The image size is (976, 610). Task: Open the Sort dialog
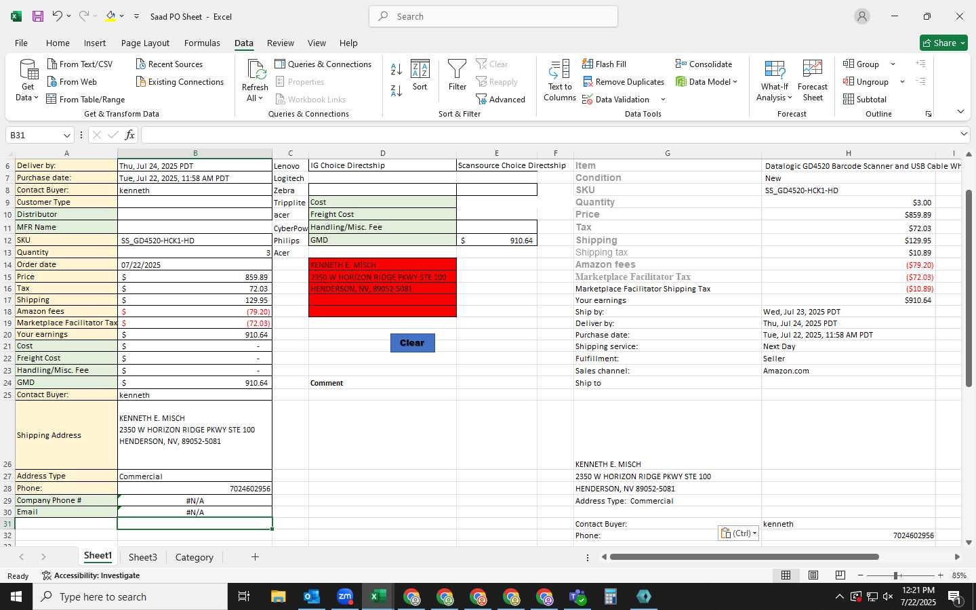(x=420, y=75)
